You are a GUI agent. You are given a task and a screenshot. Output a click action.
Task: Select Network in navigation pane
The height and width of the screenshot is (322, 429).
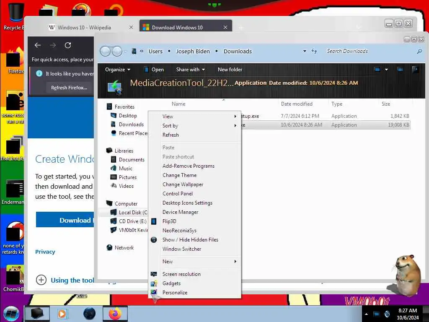[x=120, y=247]
